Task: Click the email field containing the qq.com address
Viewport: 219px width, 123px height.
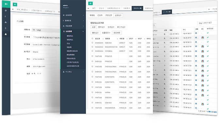Action: [x=44, y=66]
